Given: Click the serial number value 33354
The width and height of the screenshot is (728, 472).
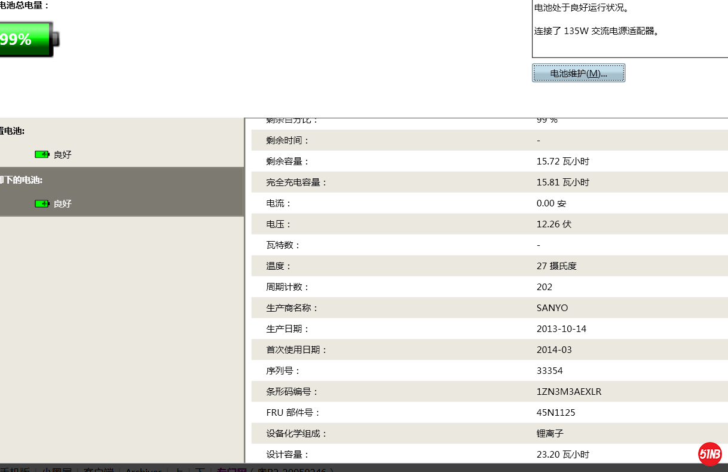Looking at the screenshot, I should pyautogui.click(x=550, y=371).
